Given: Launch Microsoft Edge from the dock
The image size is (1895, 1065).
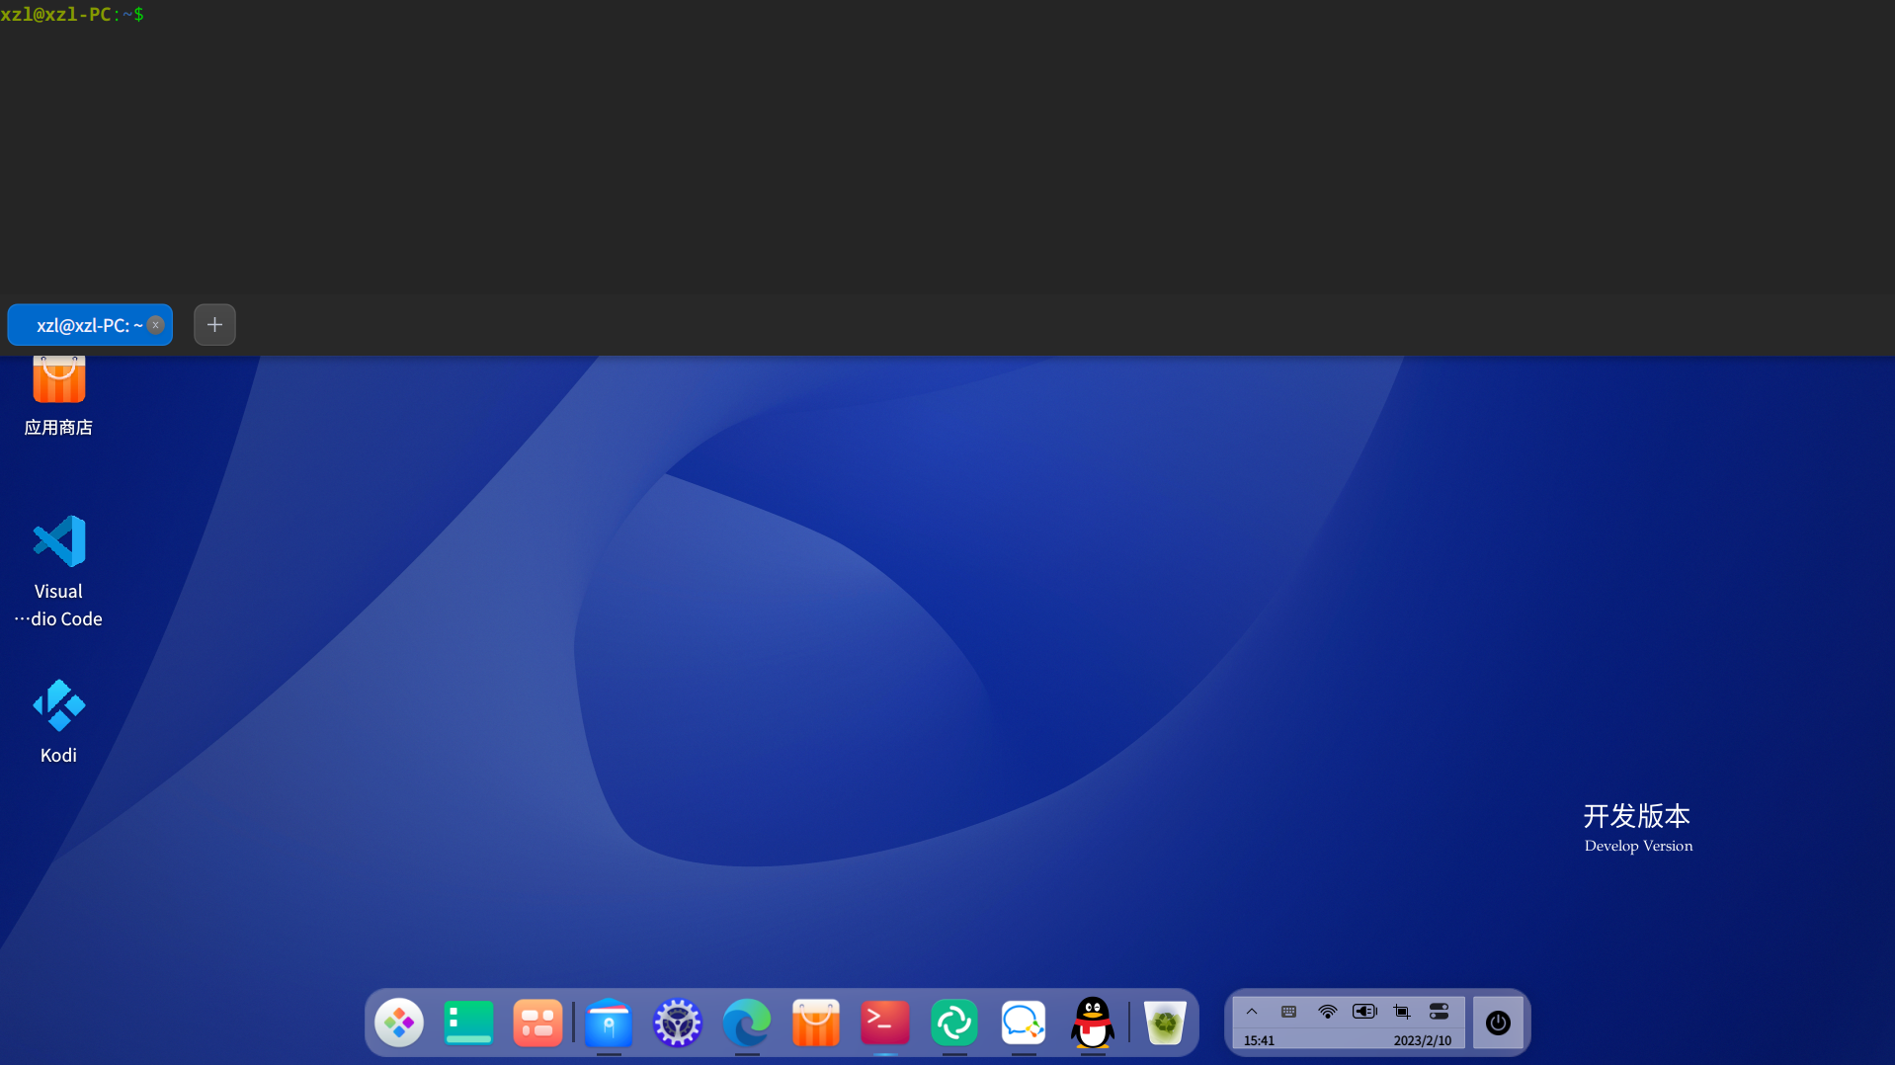Looking at the screenshot, I should tap(747, 1023).
